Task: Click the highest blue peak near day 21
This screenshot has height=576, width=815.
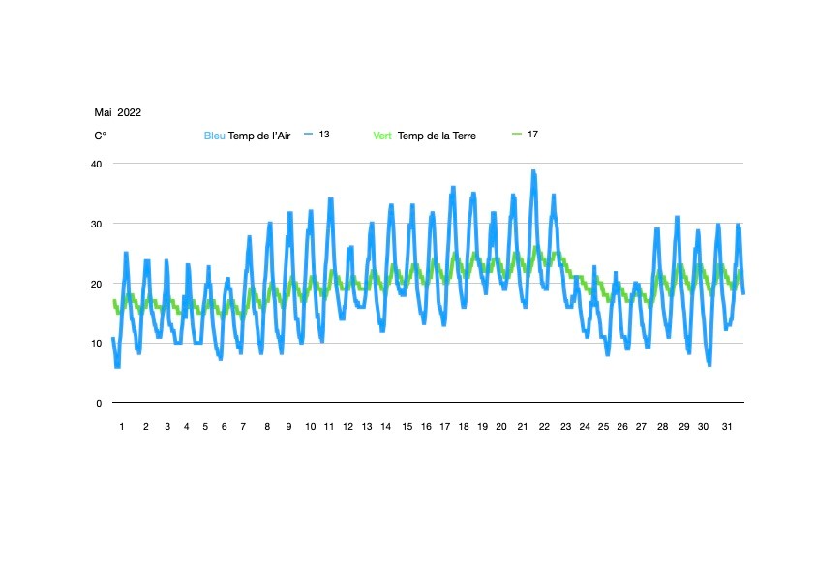Action: (x=533, y=172)
